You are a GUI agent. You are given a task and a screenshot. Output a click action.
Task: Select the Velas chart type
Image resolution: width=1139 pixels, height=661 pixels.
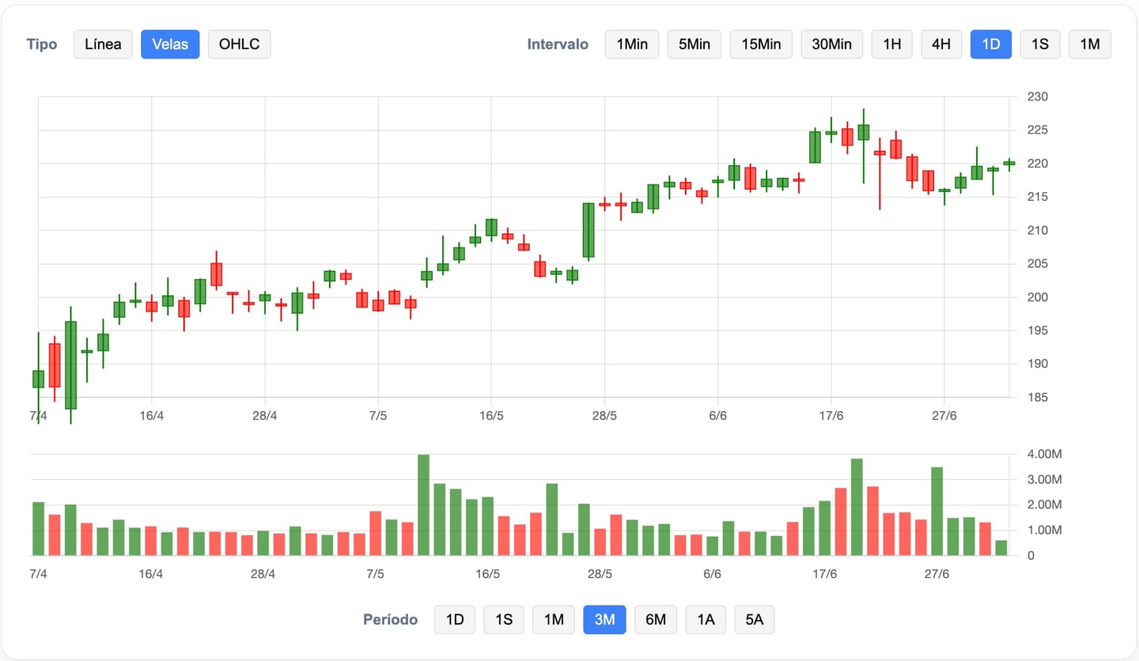point(170,44)
